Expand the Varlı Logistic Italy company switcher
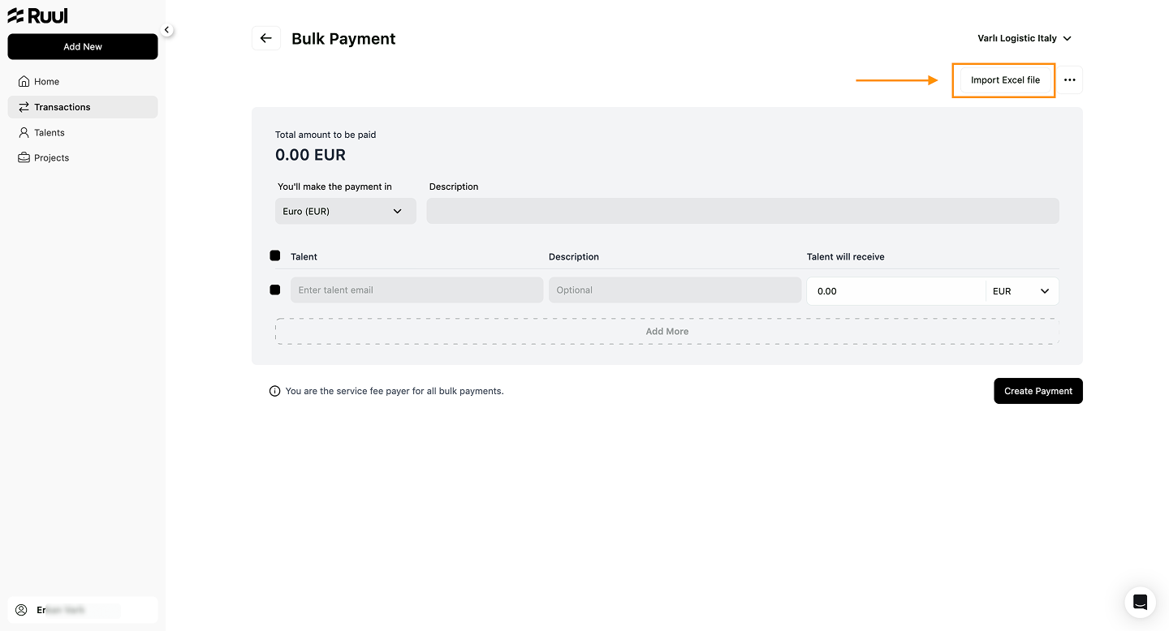 [1024, 38]
